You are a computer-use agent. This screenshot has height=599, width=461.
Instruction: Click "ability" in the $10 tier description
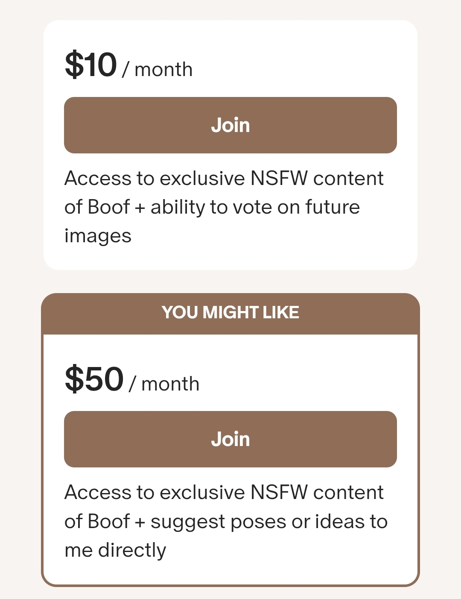[178, 208]
